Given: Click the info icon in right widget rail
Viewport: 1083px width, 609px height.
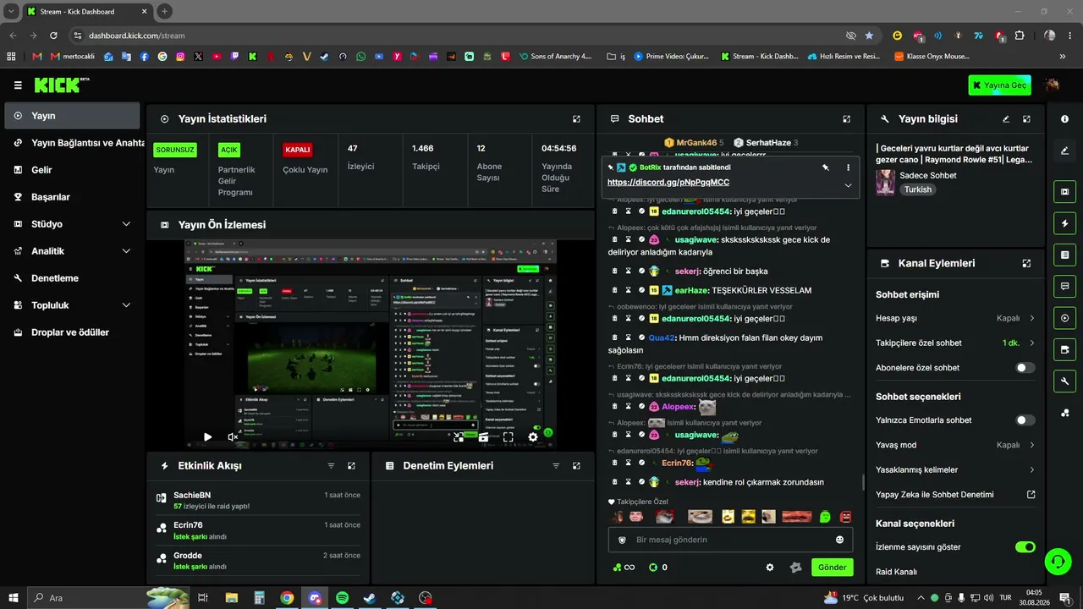Looking at the screenshot, I should click(1064, 119).
